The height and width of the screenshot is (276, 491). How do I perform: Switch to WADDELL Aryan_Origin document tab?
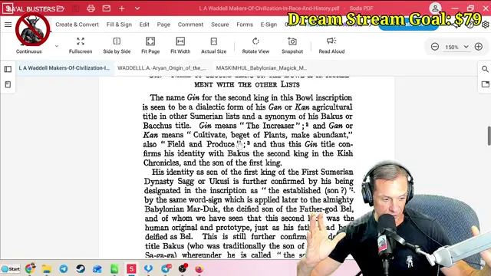162,68
